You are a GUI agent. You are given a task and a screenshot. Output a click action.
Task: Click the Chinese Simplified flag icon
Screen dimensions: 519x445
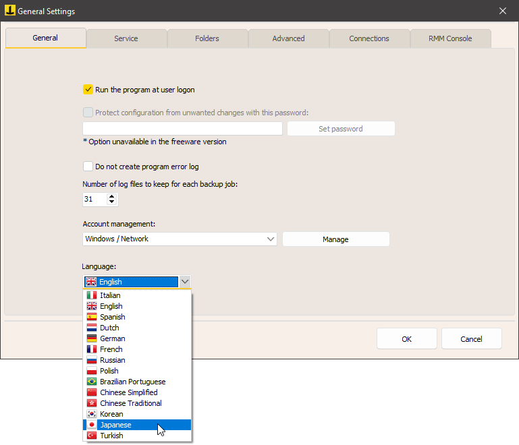92,392
